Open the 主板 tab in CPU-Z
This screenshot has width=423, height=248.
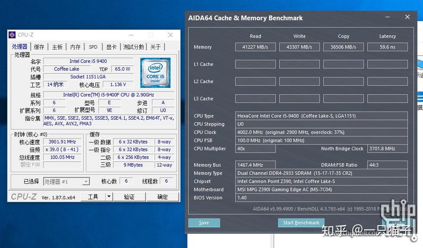tap(57, 47)
